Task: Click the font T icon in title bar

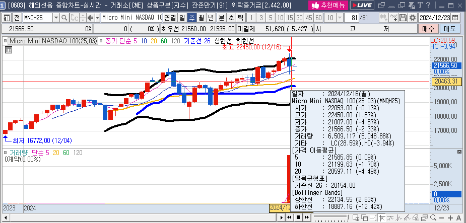Action: (x=420, y=5)
